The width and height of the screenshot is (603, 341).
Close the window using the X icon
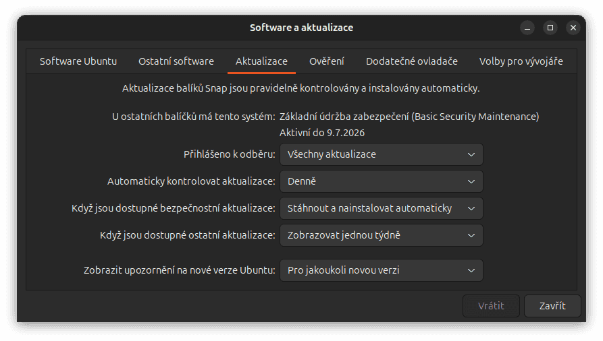pos(573,28)
